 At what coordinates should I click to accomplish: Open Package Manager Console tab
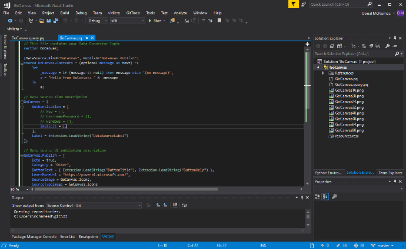[x=34, y=236]
